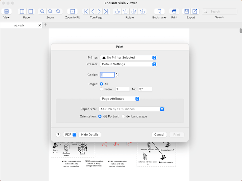Viewport: 242px width, 181px height.
Task: Click the Print toolbar icon
Action: click(174, 11)
